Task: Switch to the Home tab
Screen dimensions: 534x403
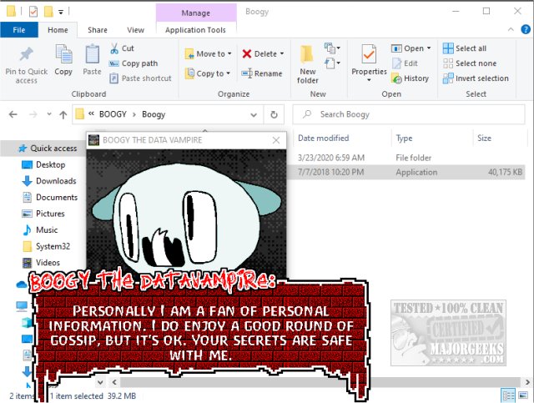Action: (x=58, y=30)
